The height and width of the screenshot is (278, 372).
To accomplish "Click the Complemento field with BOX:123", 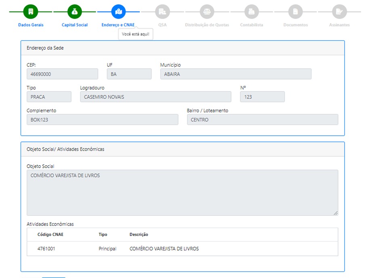I will pyautogui.click(x=102, y=120).
